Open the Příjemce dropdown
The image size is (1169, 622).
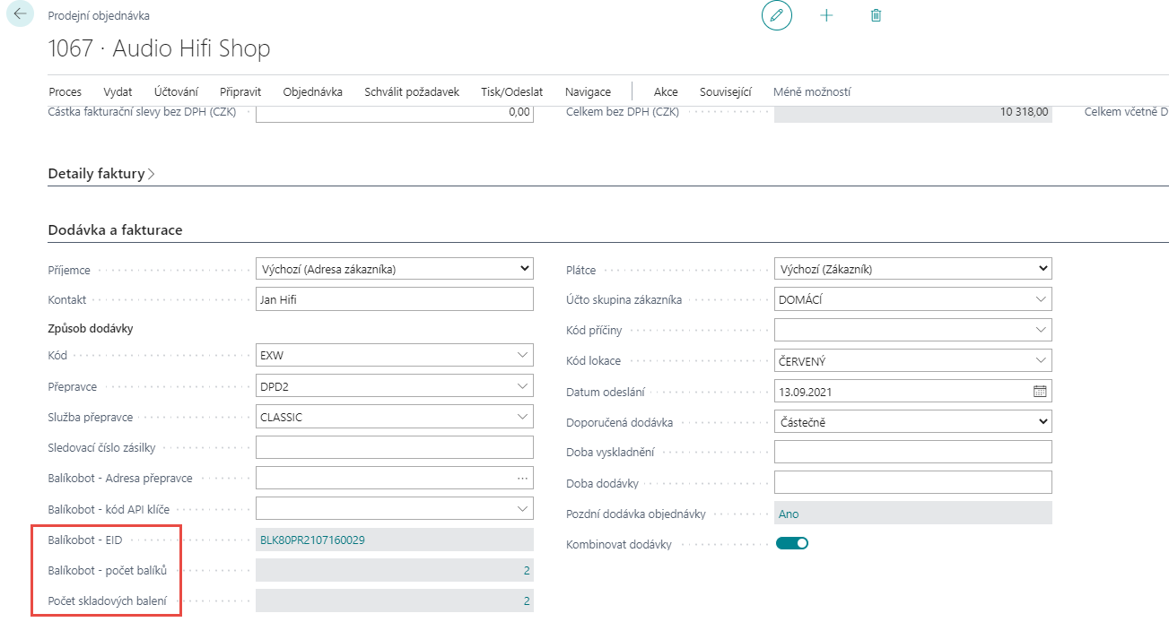click(395, 269)
